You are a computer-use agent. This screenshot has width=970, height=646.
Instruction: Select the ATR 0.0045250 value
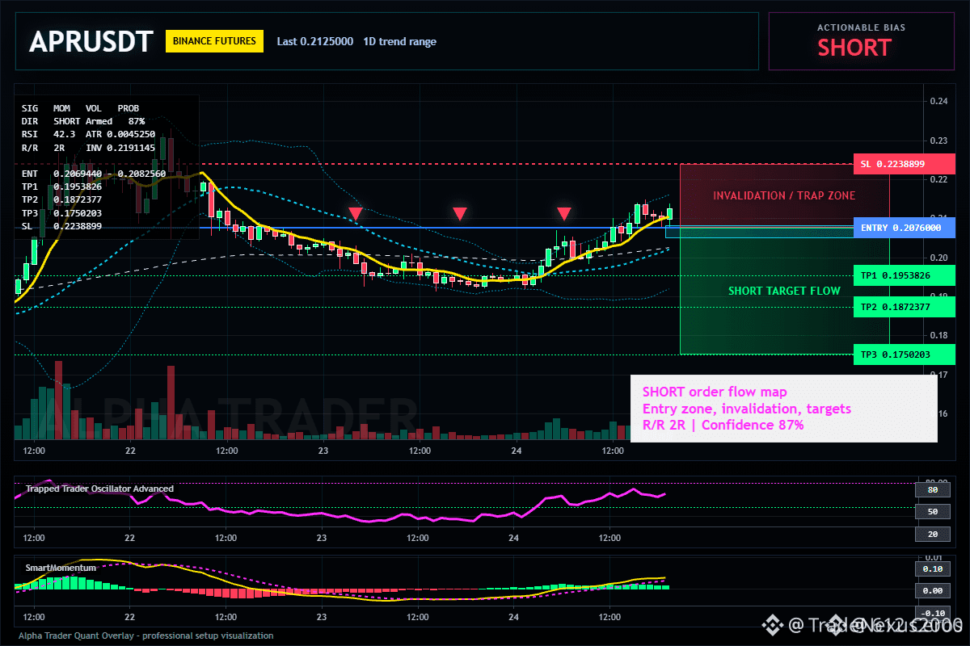[x=120, y=134]
